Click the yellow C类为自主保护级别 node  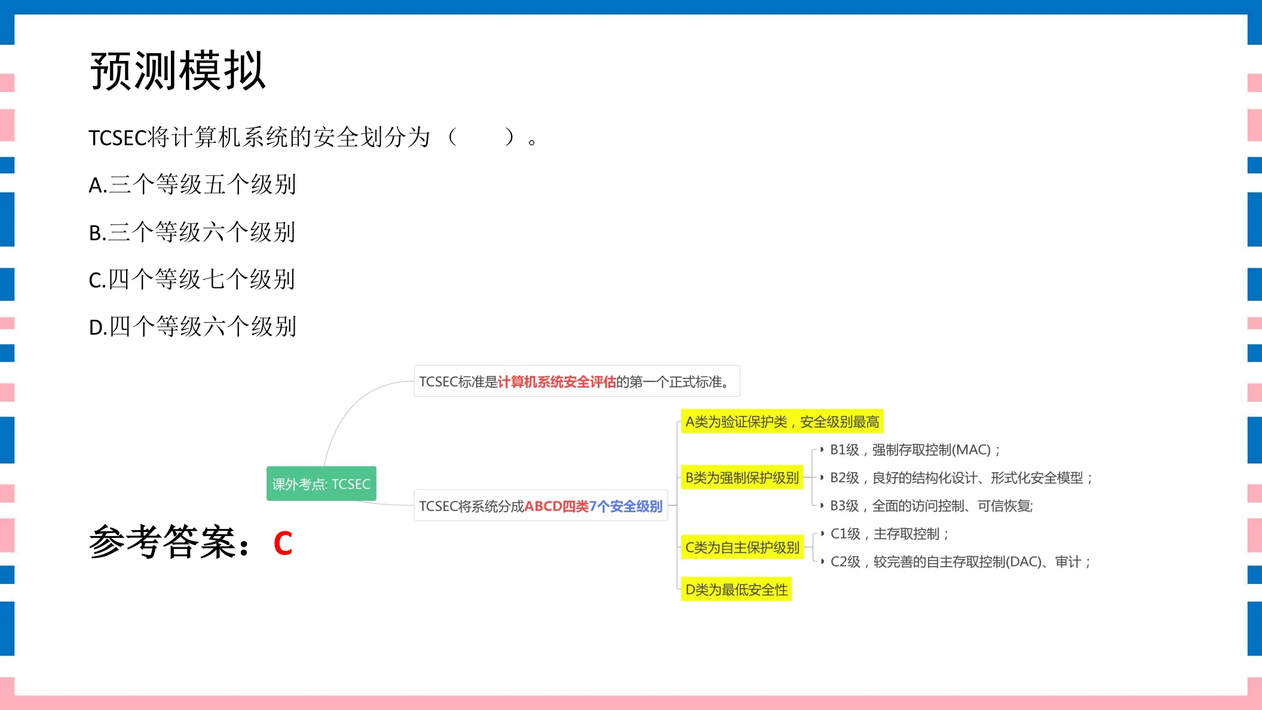pyautogui.click(x=742, y=547)
